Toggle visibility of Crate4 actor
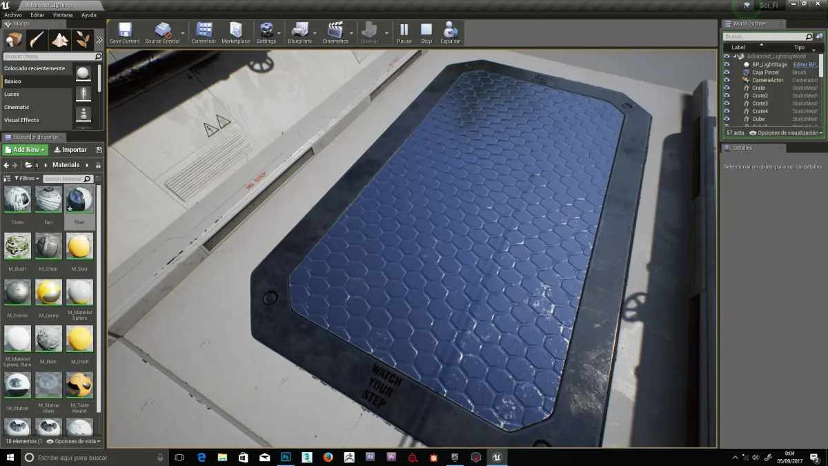The image size is (828, 466). 727,111
